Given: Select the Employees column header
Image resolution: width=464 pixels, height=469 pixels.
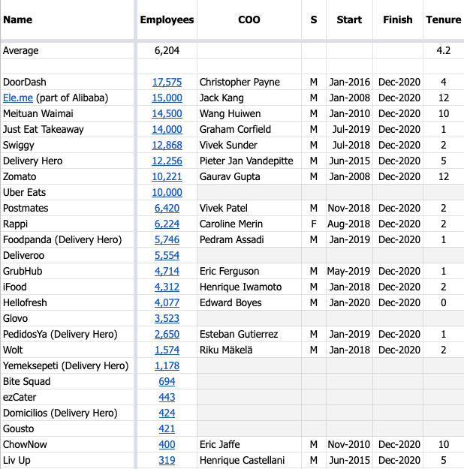Looking at the screenshot, I should pyautogui.click(x=167, y=20).
